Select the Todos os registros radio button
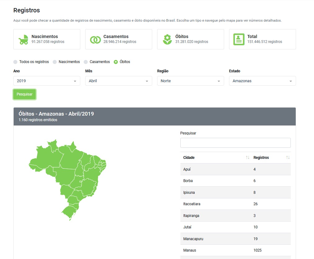The height and width of the screenshot is (259, 314). coord(15,62)
